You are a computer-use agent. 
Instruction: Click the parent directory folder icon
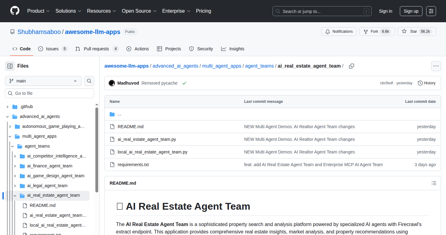coord(112,114)
